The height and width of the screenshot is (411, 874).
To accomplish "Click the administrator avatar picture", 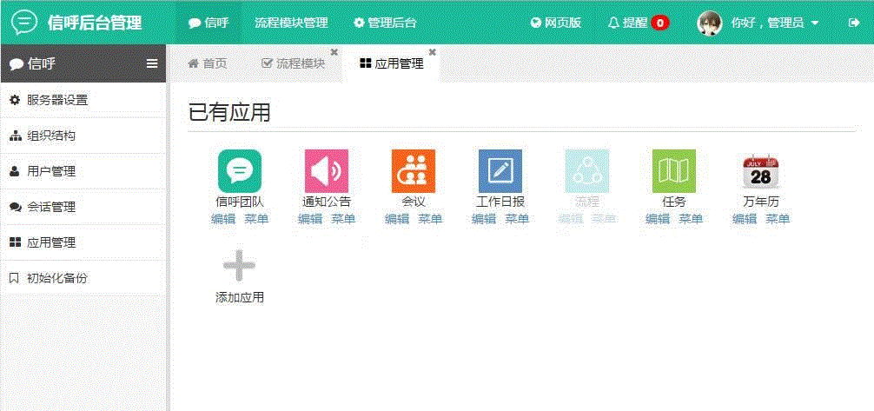I will point(710,23).
